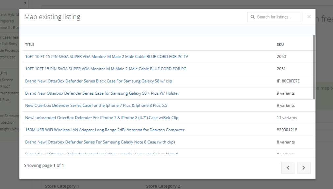Click SKU value IF_80C0FE7E
Screen dimensions: 333x189
point(288,81)
